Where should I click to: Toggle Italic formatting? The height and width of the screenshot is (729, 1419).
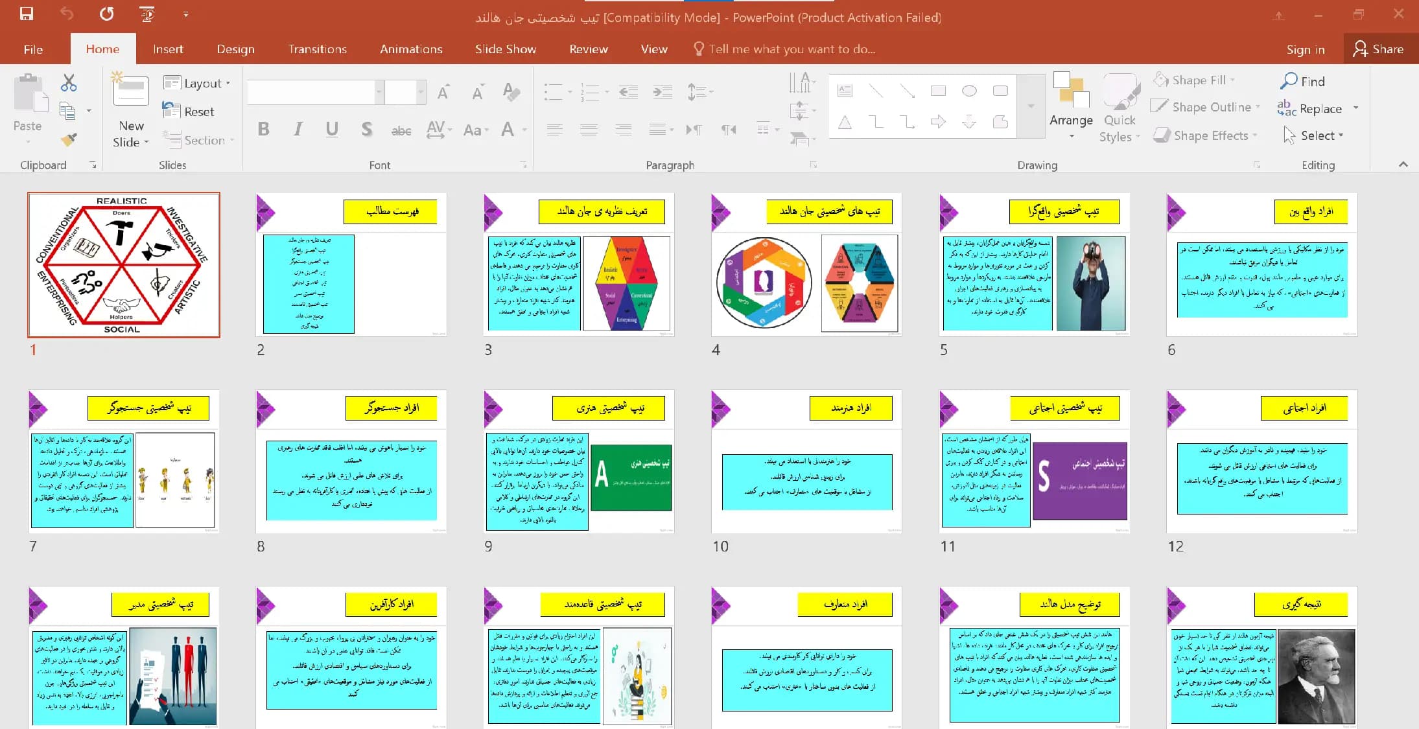[298, 130]
